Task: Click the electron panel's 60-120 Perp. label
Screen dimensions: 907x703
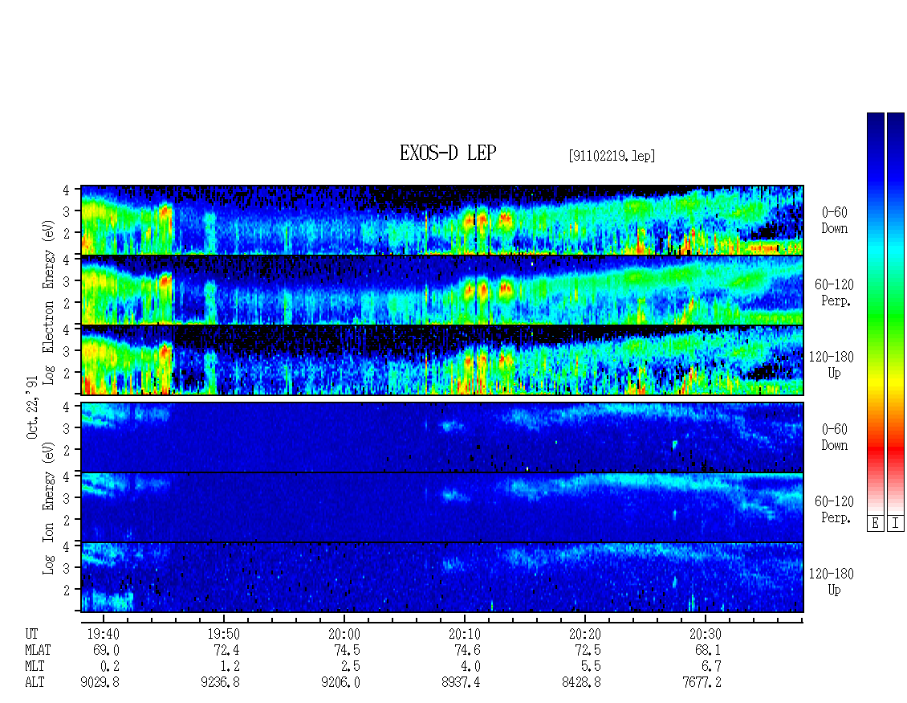Action: click(x=834, y=292)
